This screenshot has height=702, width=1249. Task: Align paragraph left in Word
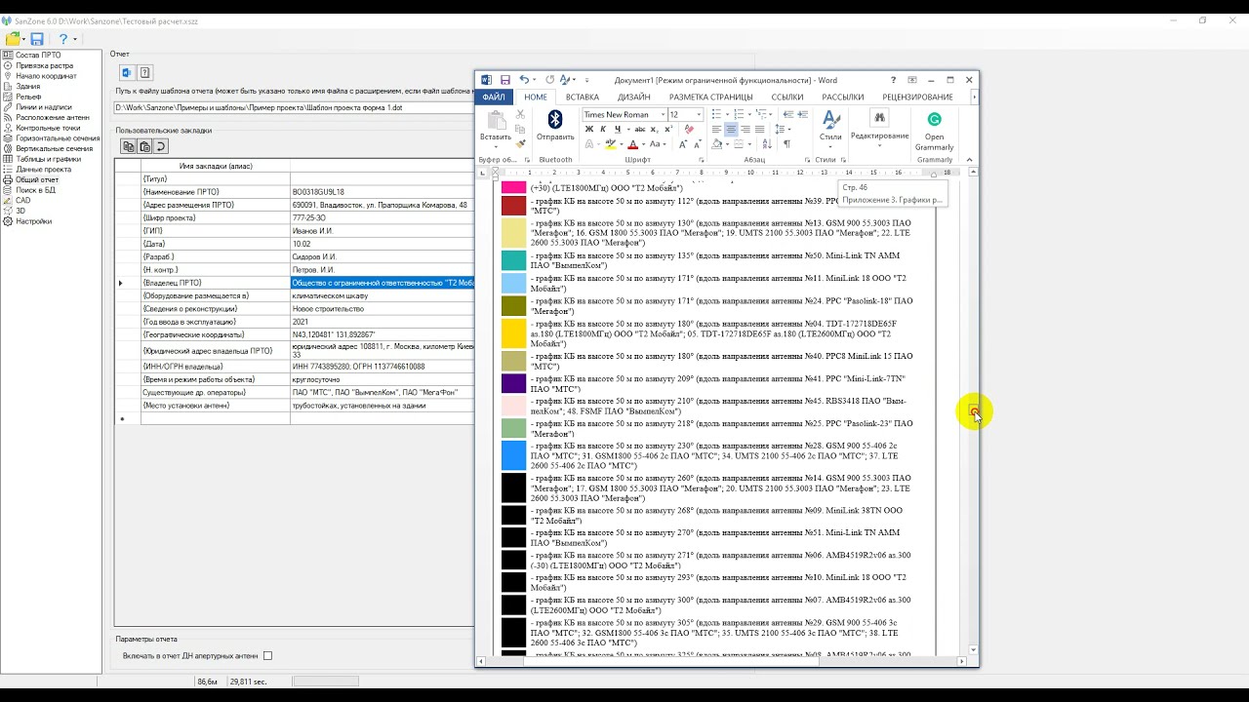click(x=716, y=129)
